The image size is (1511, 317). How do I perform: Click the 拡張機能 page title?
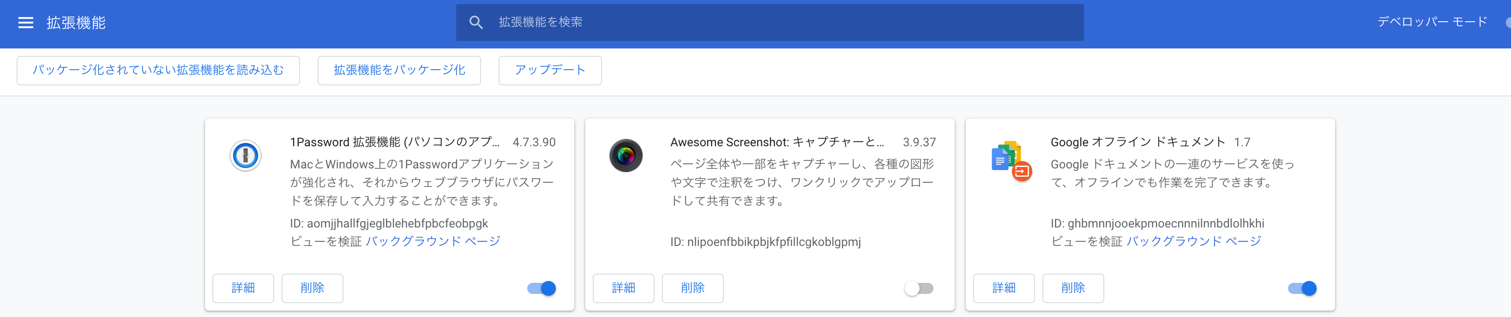76,23
